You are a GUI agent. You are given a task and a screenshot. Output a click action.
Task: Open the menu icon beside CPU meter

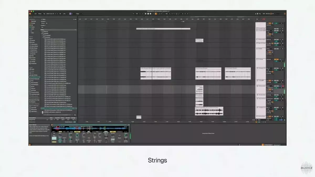click(x=284, y=13)
